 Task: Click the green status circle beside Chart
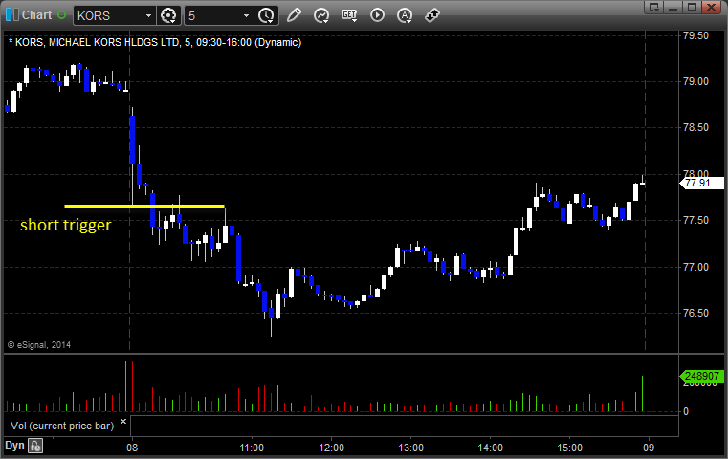click(62, 15)
